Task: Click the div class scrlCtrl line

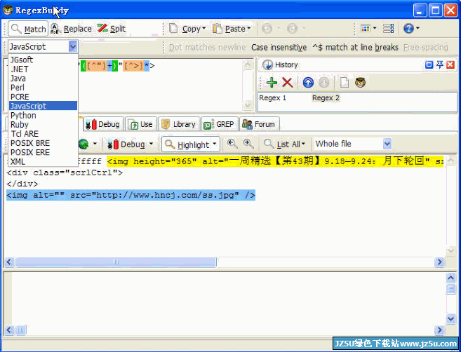Action: pyautogui.click(x=65, y=172)
